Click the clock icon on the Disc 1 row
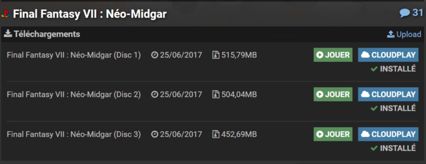The height and width of the screenshot is (164, 426). point(155,55)
